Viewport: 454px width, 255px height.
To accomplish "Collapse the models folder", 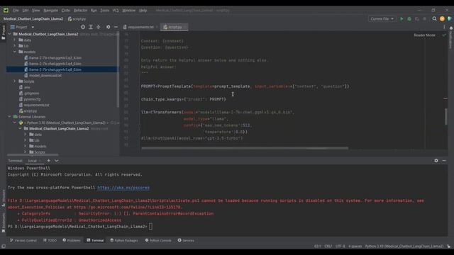I will click(15, 52).
